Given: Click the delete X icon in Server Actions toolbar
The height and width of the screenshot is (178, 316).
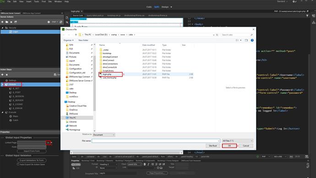Looking at the screenshot, I should (11, 22).
